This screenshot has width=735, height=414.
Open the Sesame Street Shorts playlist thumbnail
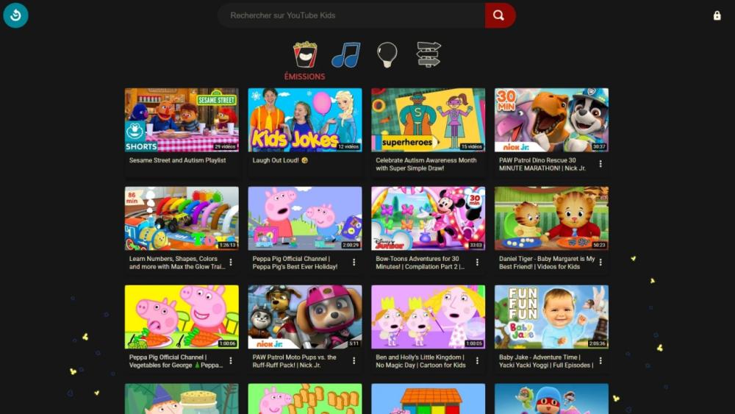(182, 120)
